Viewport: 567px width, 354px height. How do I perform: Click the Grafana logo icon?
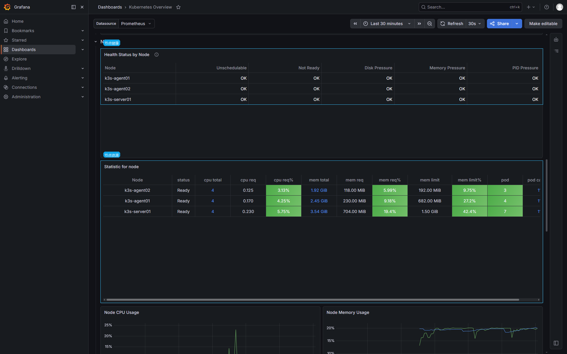7,7
